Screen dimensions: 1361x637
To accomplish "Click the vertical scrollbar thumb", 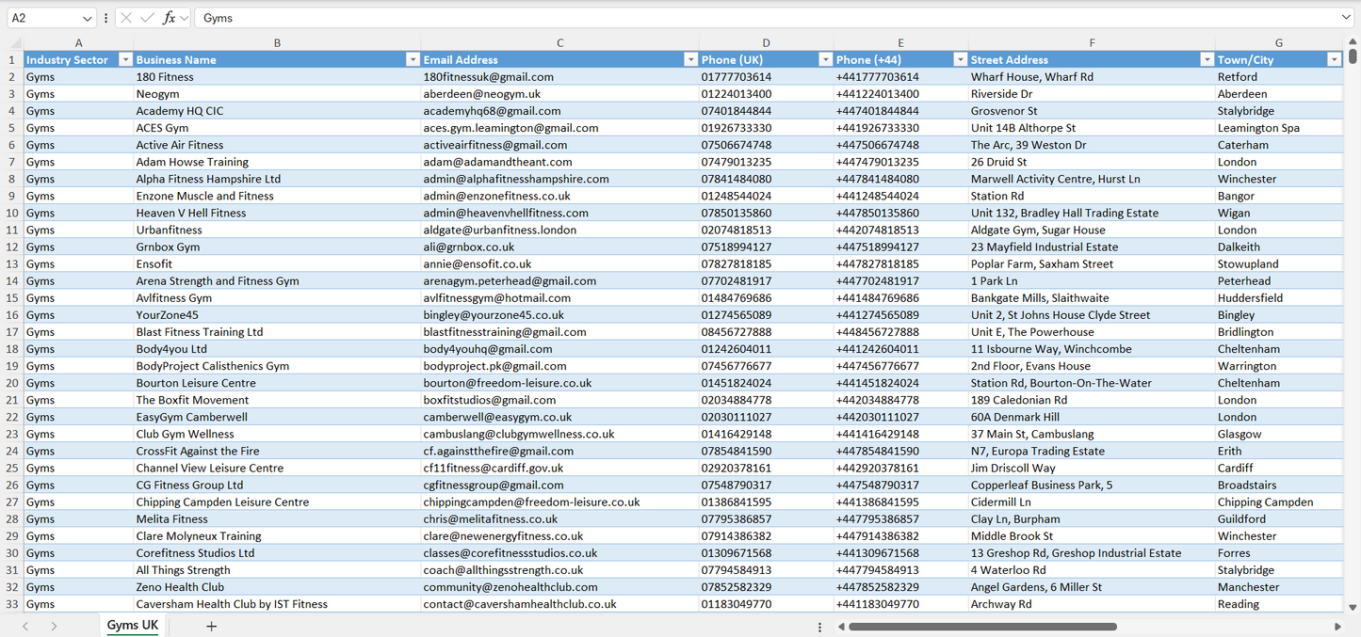I will click(x=1353, y=56).
